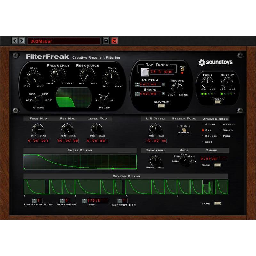This screenshot has width=256, height=256.
Task: Change Length in Bars stepper arrows
Action: [x=35, y=201]
